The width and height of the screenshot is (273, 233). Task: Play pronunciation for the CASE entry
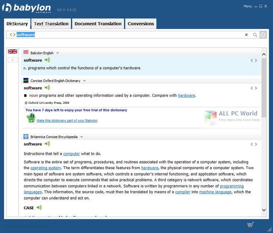point(39,207)
